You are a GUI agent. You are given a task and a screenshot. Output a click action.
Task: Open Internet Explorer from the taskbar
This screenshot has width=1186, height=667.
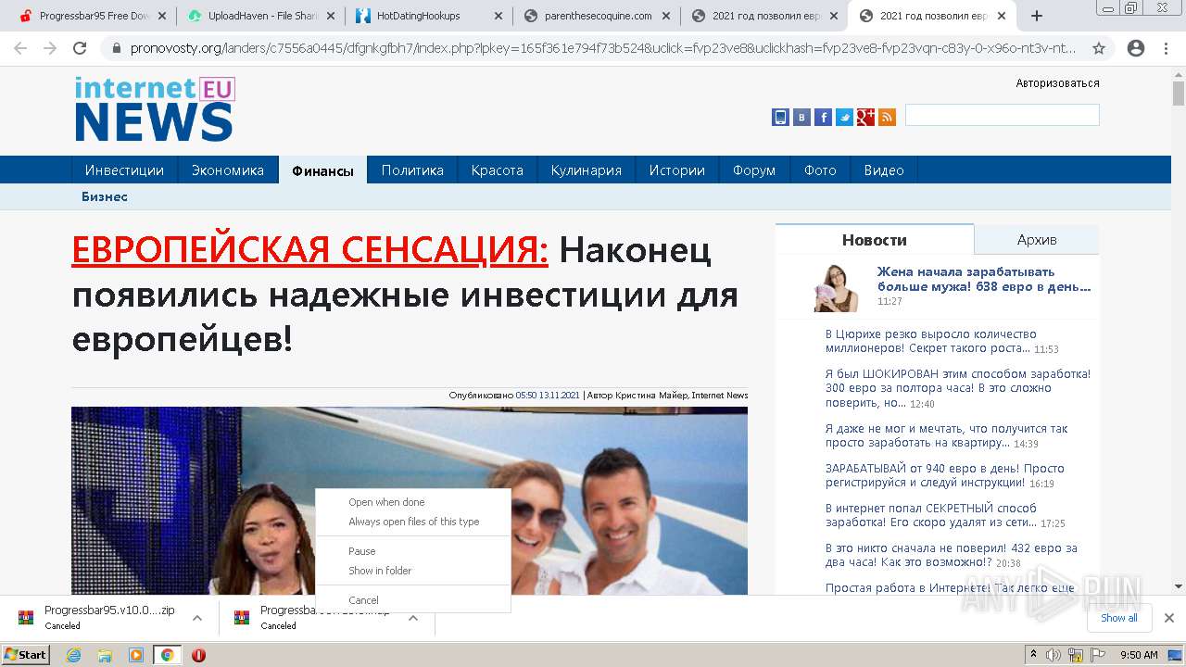pyautogui.click(x=73, y=655)
